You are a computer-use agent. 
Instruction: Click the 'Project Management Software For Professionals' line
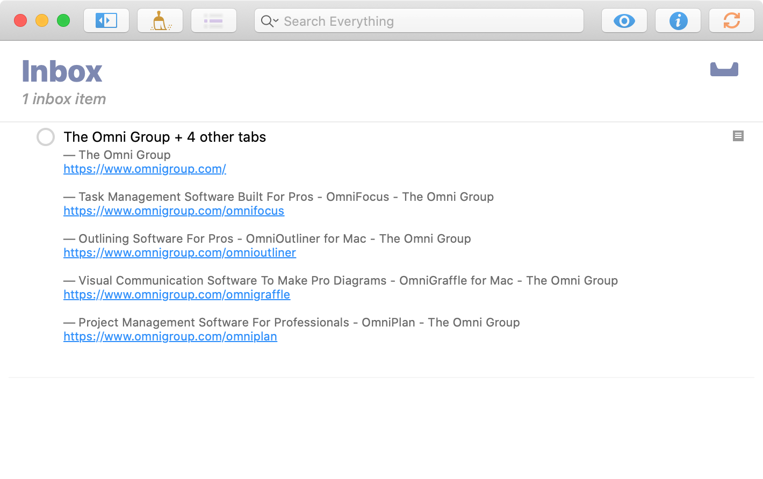[292, 322]
